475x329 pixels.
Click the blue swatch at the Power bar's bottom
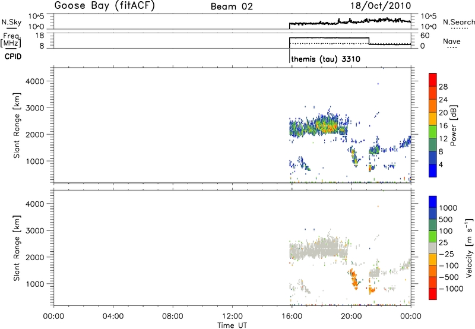433,170
